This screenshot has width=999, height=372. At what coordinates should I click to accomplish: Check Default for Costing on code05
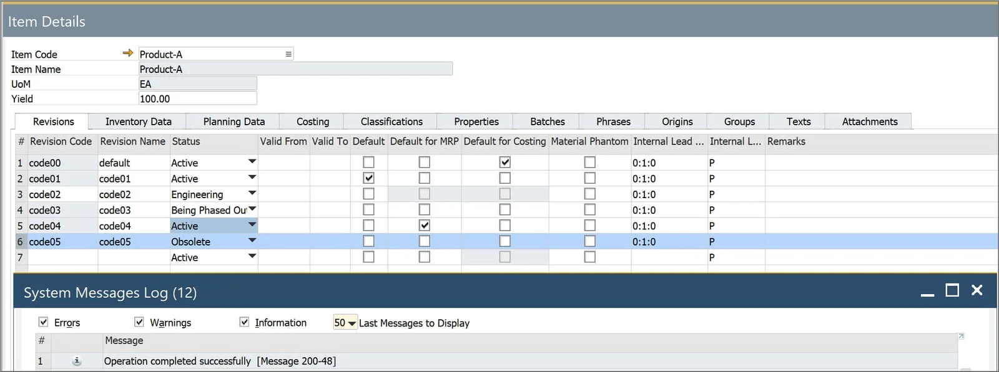point(504,241)
